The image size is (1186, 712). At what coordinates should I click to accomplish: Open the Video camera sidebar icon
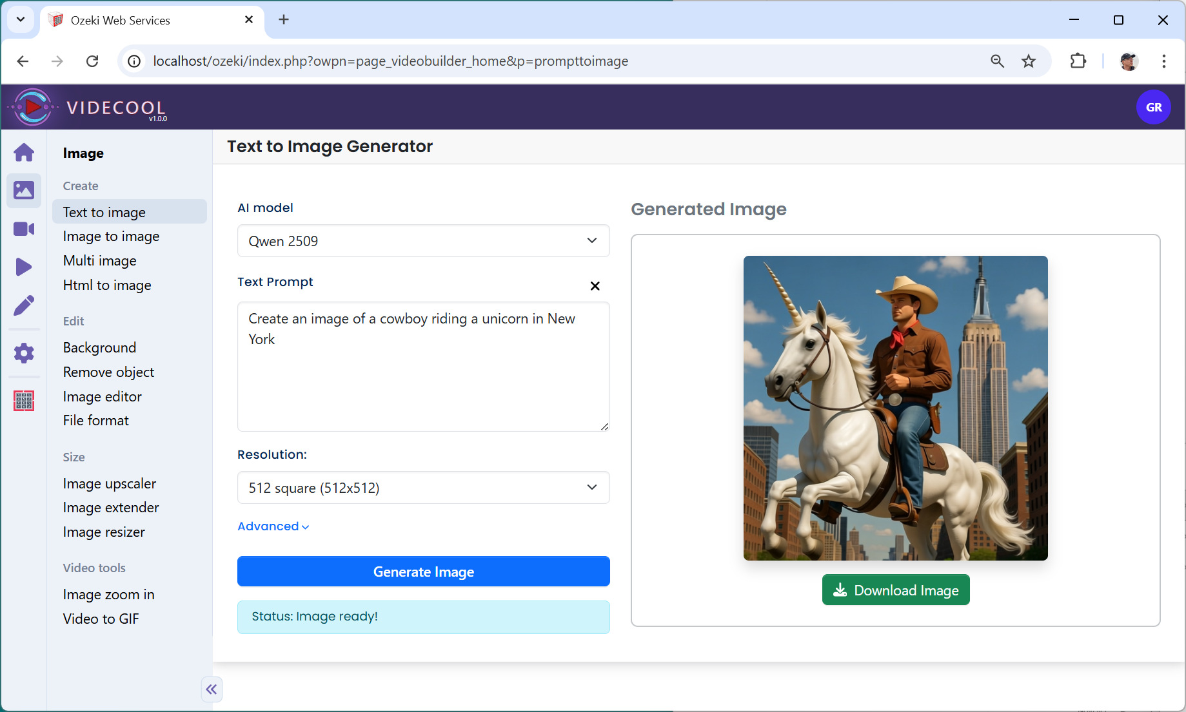click(24, 229)
